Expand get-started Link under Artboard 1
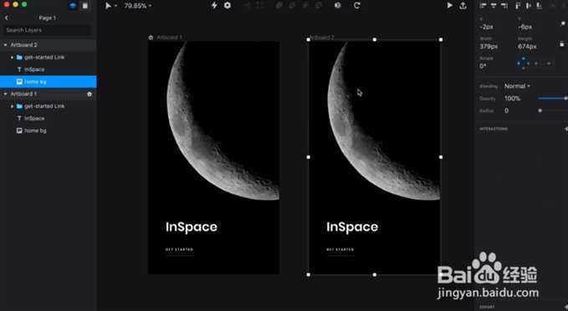This screenshot has width=568, height=311. pyautogui.click(x=12, y=106)
